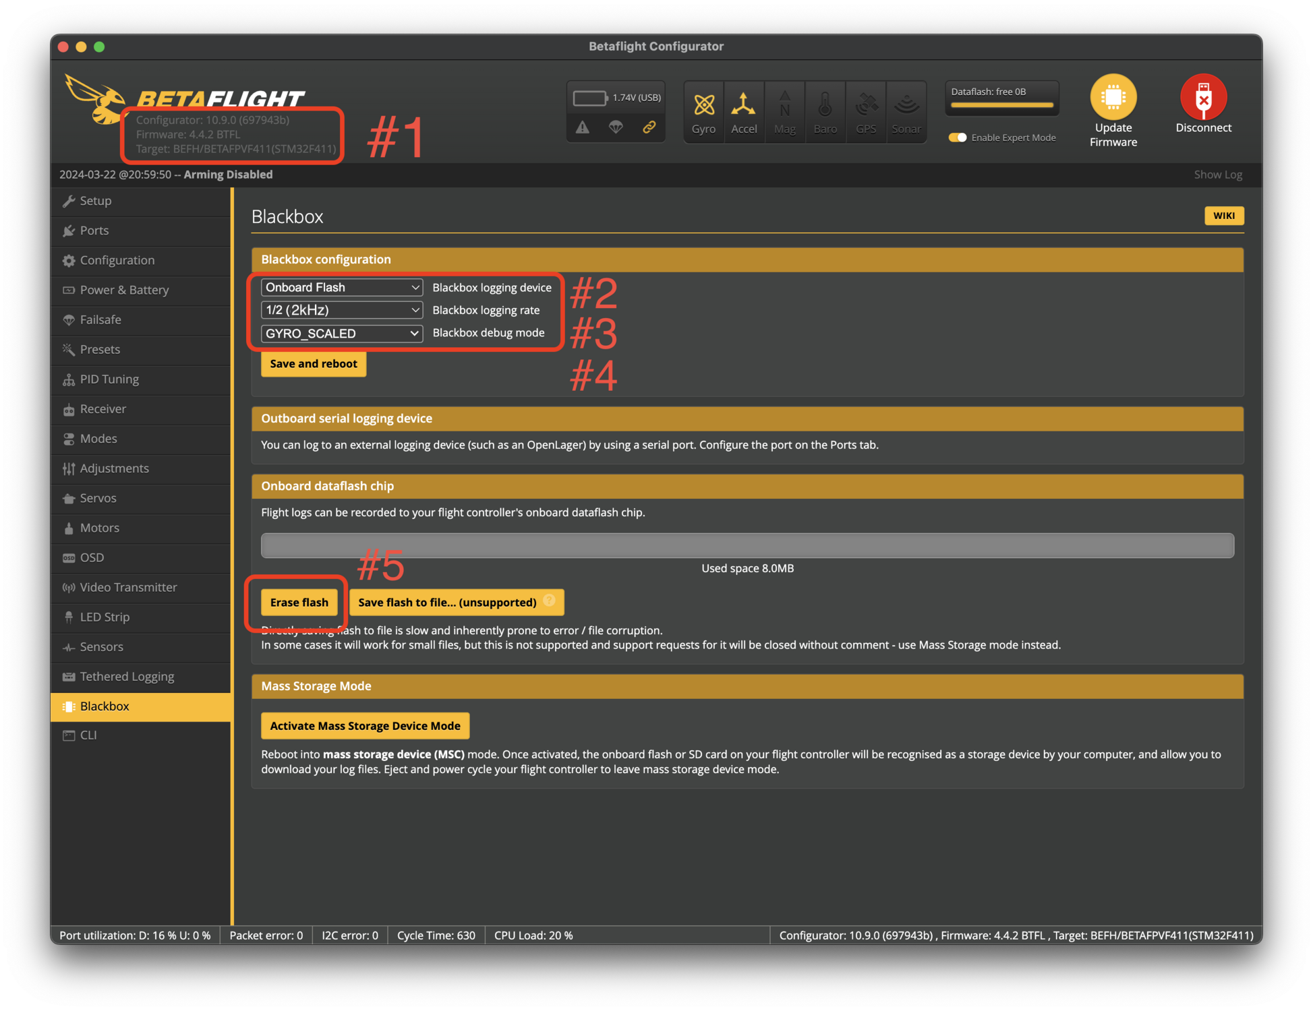
Task: Open the Video Transmitter tab
Action: [x=127, y=587]
